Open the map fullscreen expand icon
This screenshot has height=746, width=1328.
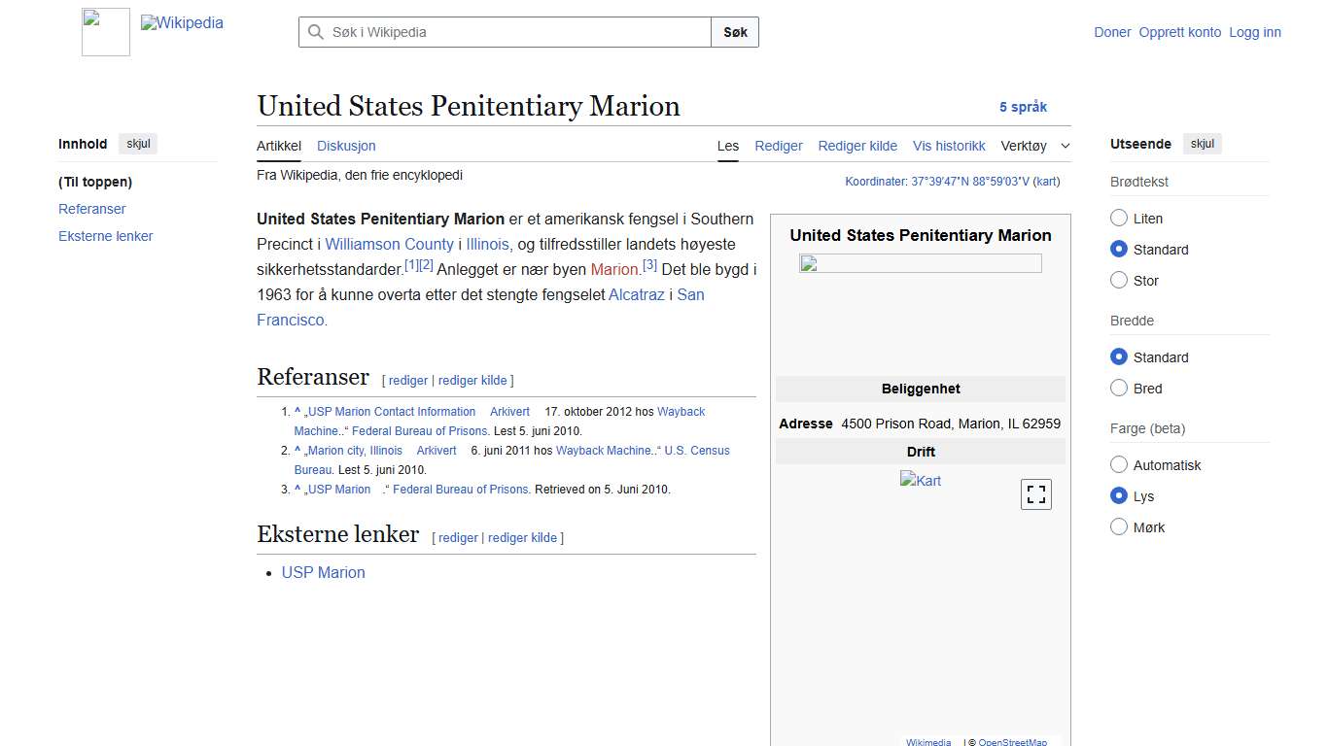tap(1035, 493)
